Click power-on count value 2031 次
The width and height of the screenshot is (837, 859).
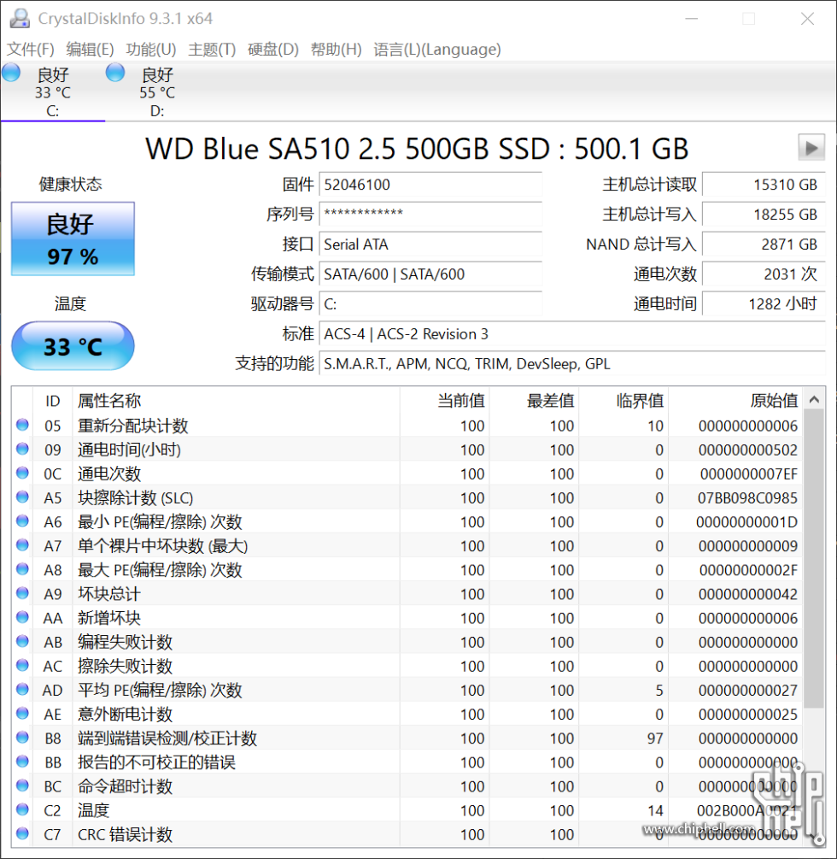click(x=764, y=274)
